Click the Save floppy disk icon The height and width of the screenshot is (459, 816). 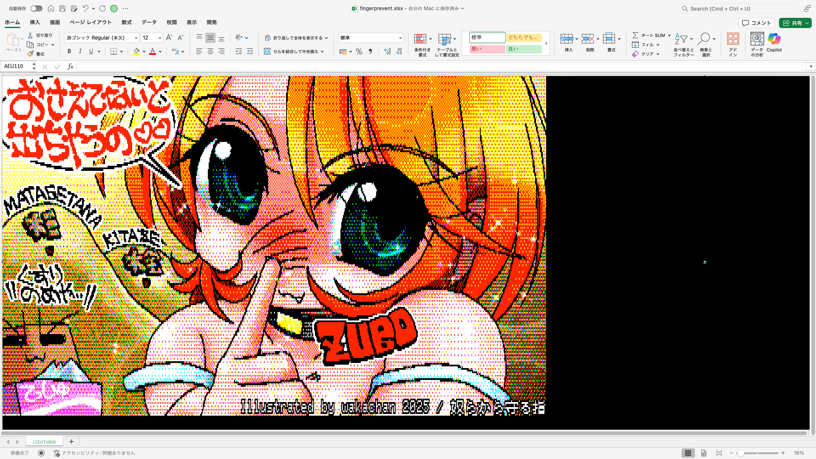62,8
